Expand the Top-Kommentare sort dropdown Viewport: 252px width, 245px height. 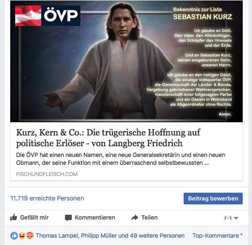point(218,236)
